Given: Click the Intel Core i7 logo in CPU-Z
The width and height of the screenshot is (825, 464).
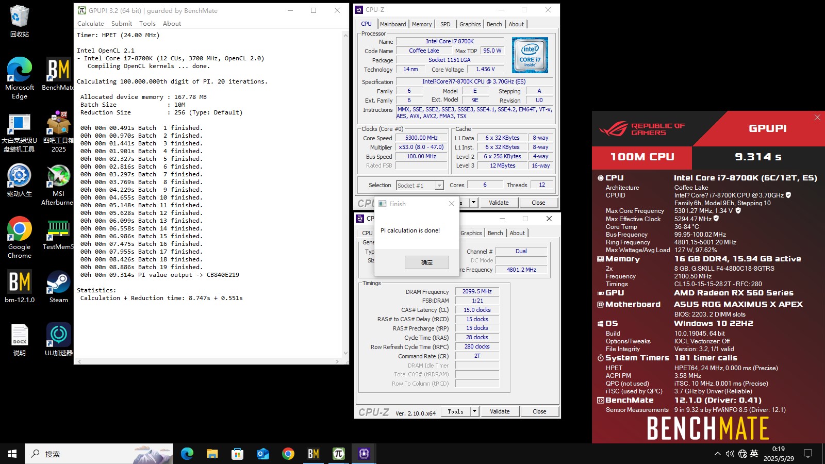Looking at the screenshot, I should (x=530, y=55).
